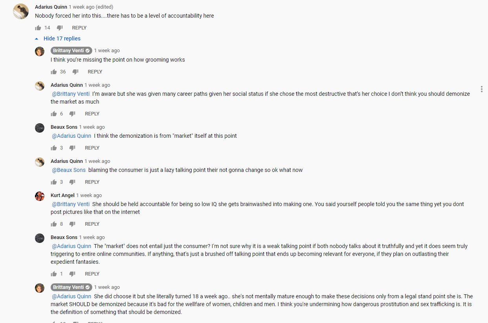Like the Beaux Sons reply with 1 like
488x323 pixels.
pyautogui.click(x=54, y=274)
